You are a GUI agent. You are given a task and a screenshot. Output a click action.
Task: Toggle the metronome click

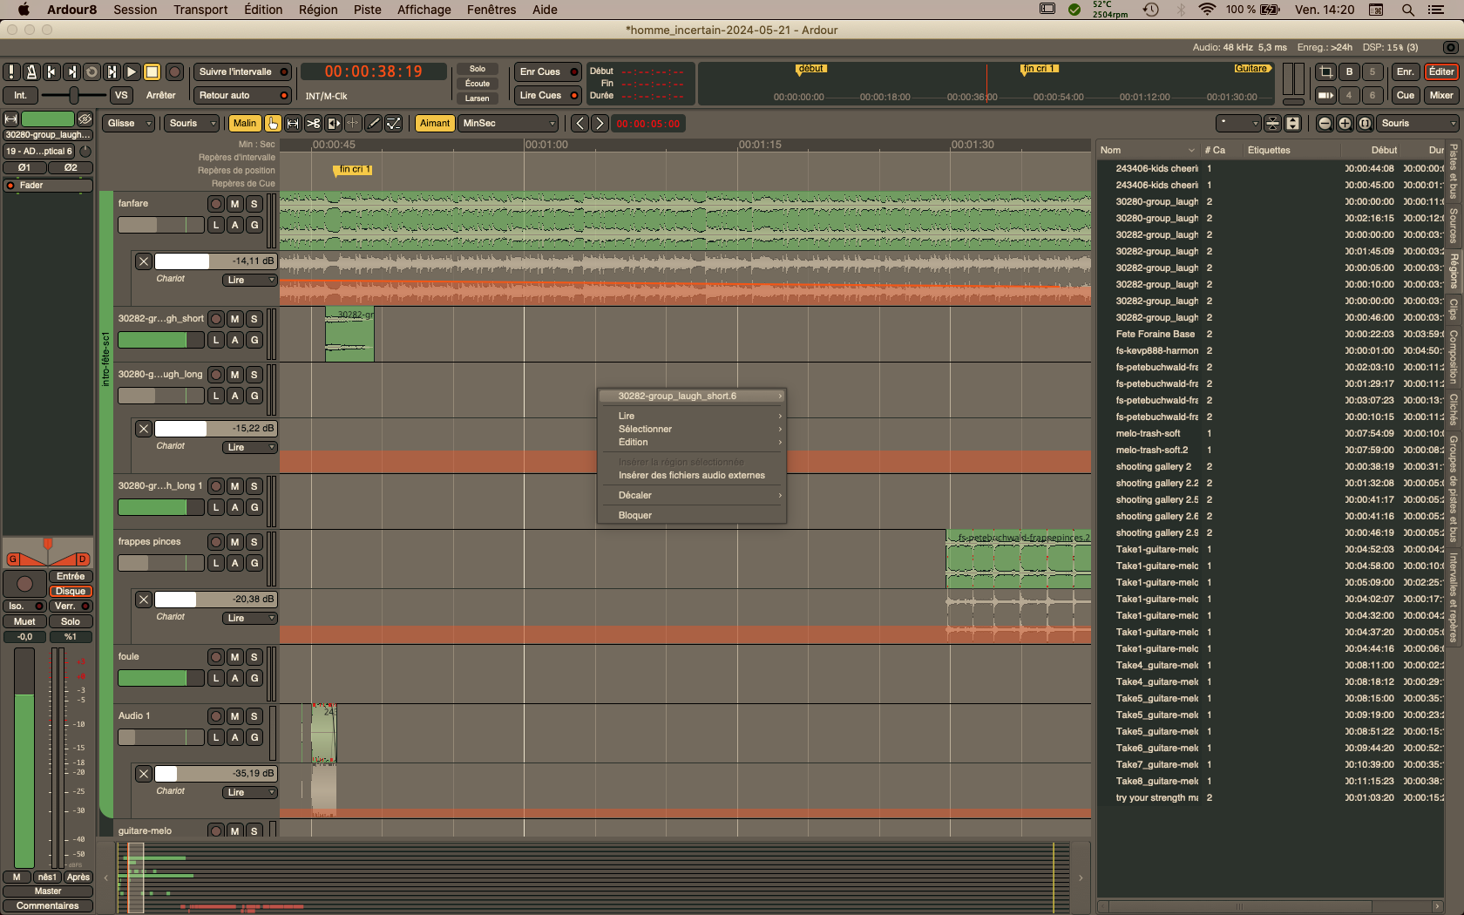[x=30, y=72]
